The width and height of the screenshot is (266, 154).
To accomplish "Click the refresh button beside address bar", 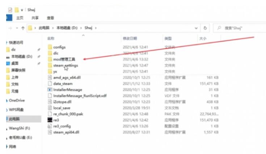I will [205, 28].
